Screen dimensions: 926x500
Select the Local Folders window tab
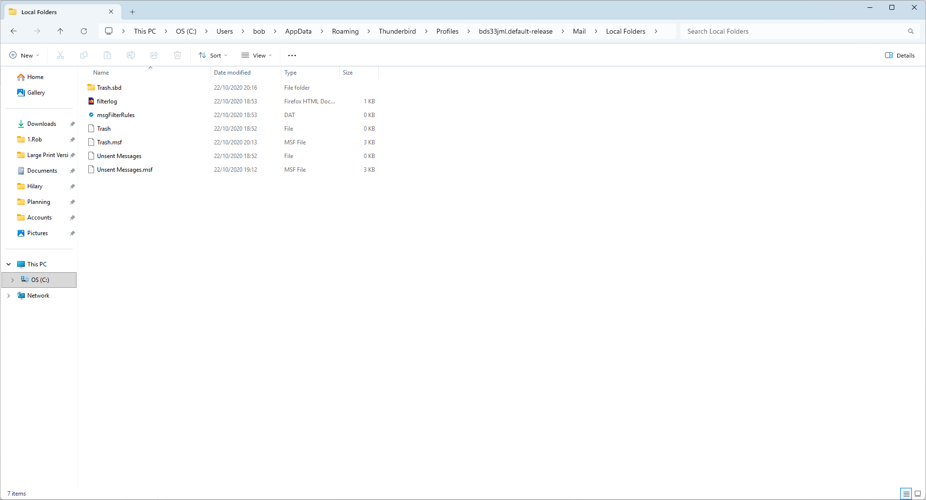click(x=62, y=12)
